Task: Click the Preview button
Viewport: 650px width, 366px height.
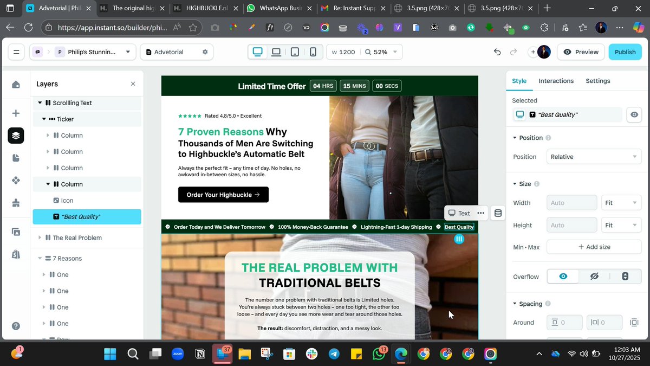Action: pos(581,52)
